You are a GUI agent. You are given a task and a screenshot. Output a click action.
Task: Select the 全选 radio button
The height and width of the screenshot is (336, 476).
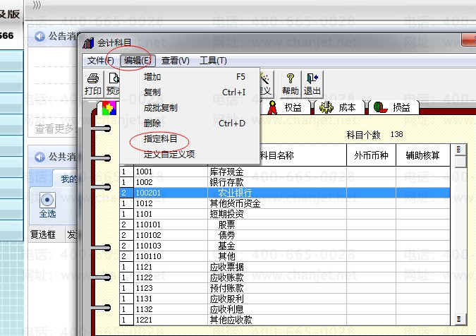[47, 200]
